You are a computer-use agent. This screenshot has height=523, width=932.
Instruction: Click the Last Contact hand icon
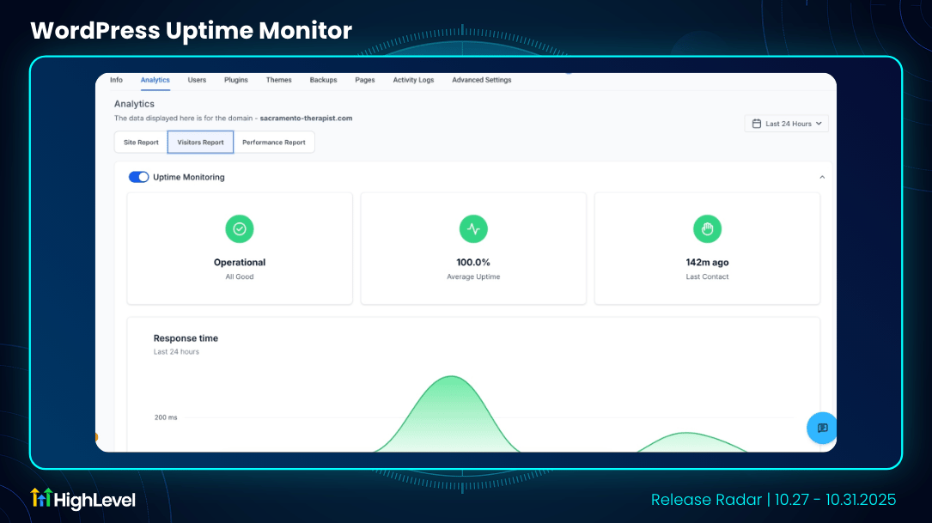click(x=707, y=228)
